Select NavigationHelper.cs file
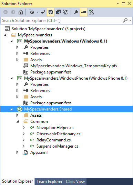 point(55,128)
